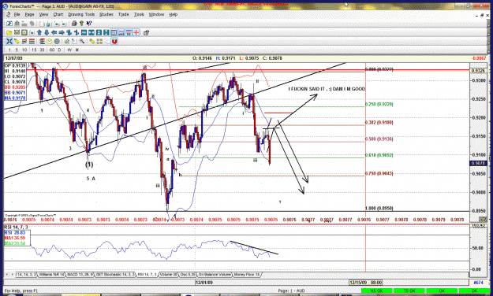
Task: Click the first icon in top toolbar
Action: (9, 24)
